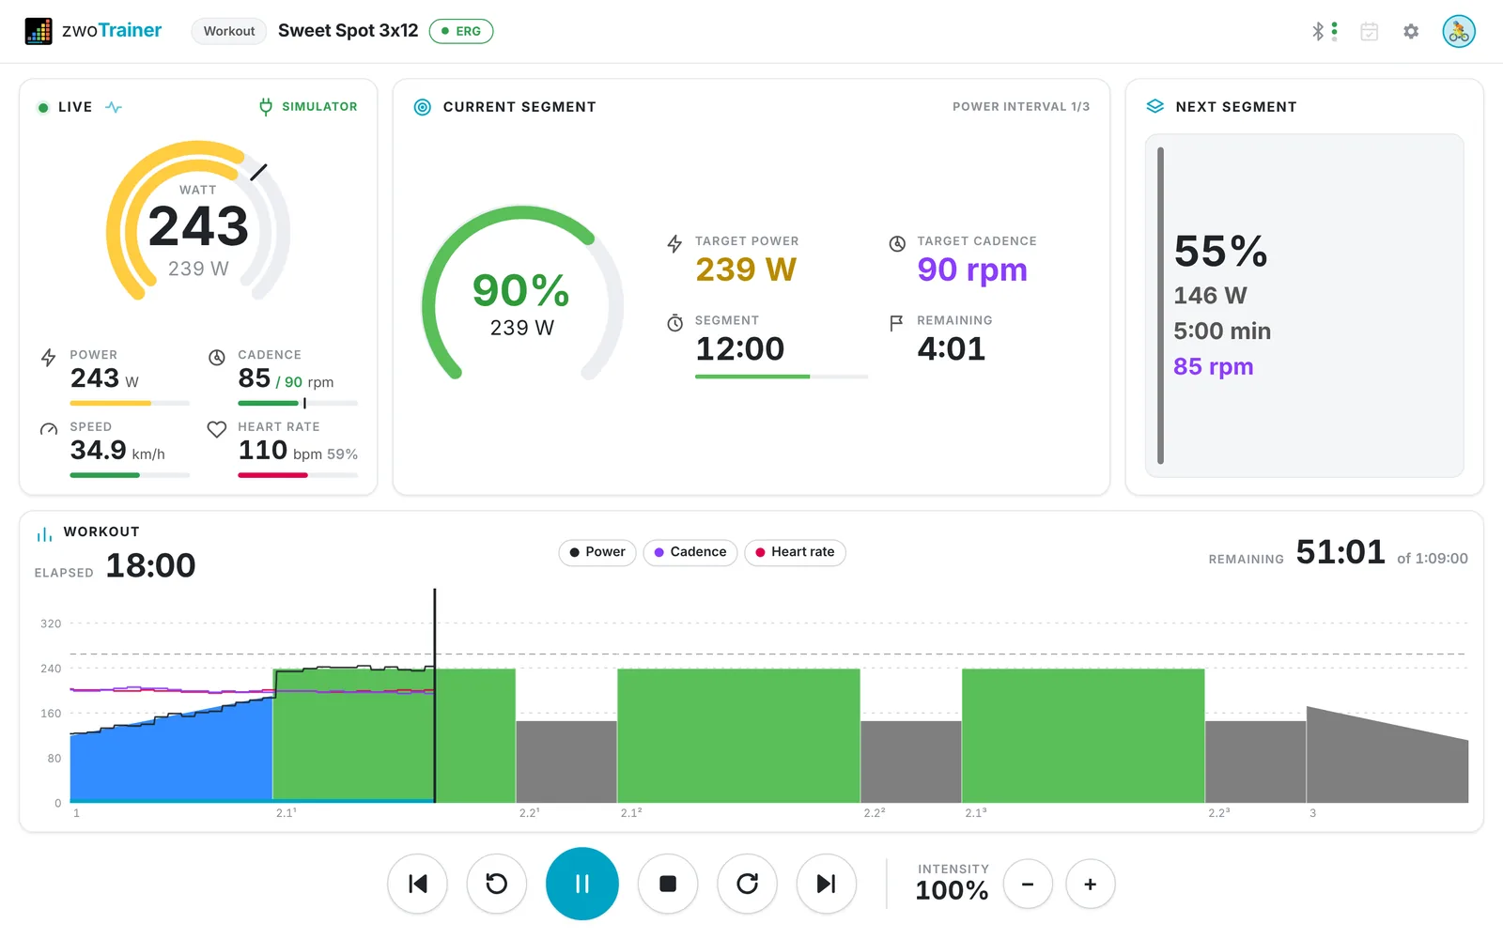Click the next segment layers icon

(x=1155, y=107)
